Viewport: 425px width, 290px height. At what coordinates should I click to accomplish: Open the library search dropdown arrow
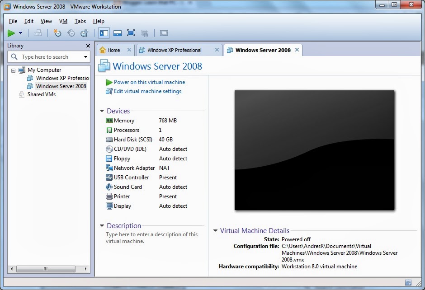pyautogui.click(x=85, y=57)
